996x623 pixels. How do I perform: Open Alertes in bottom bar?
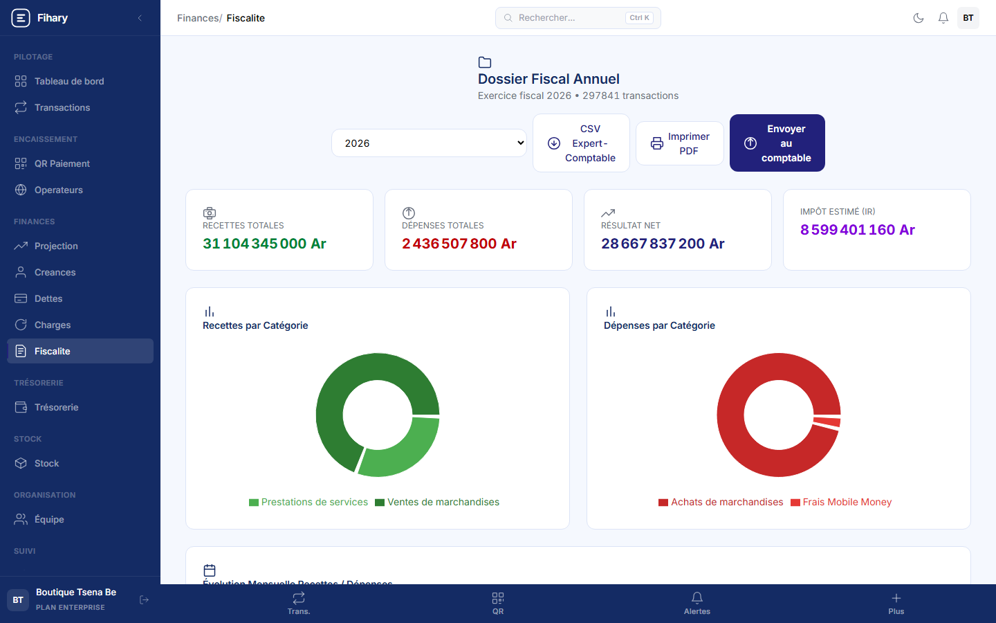697,603
